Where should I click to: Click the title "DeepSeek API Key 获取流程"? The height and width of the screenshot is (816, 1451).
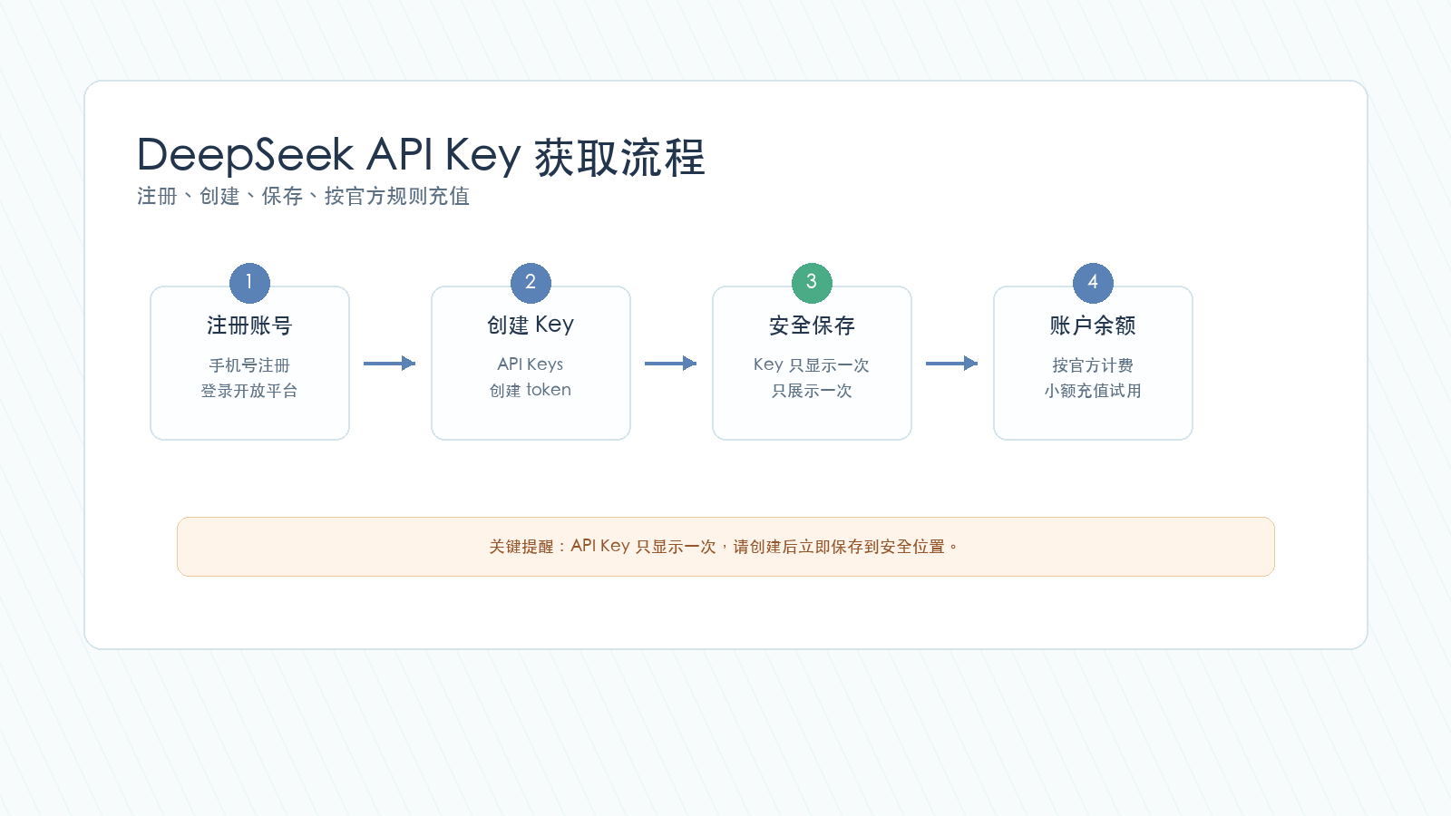click(421, 156)
